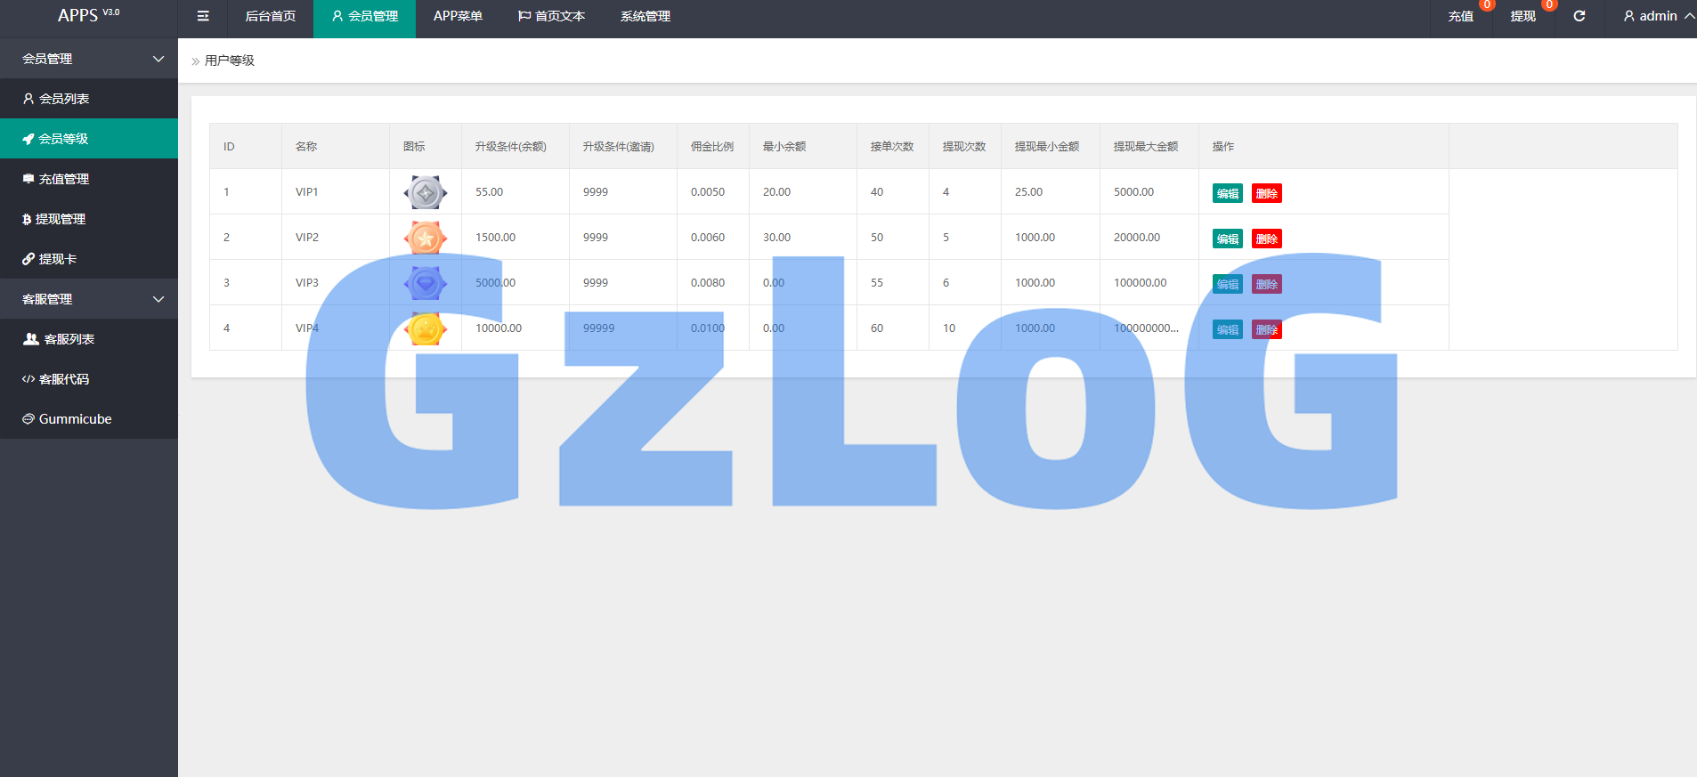Viewport: 1697px width, 777px height.
Task: Click the VIP4 gold badge icon
Action: click(x=426, y=328)
